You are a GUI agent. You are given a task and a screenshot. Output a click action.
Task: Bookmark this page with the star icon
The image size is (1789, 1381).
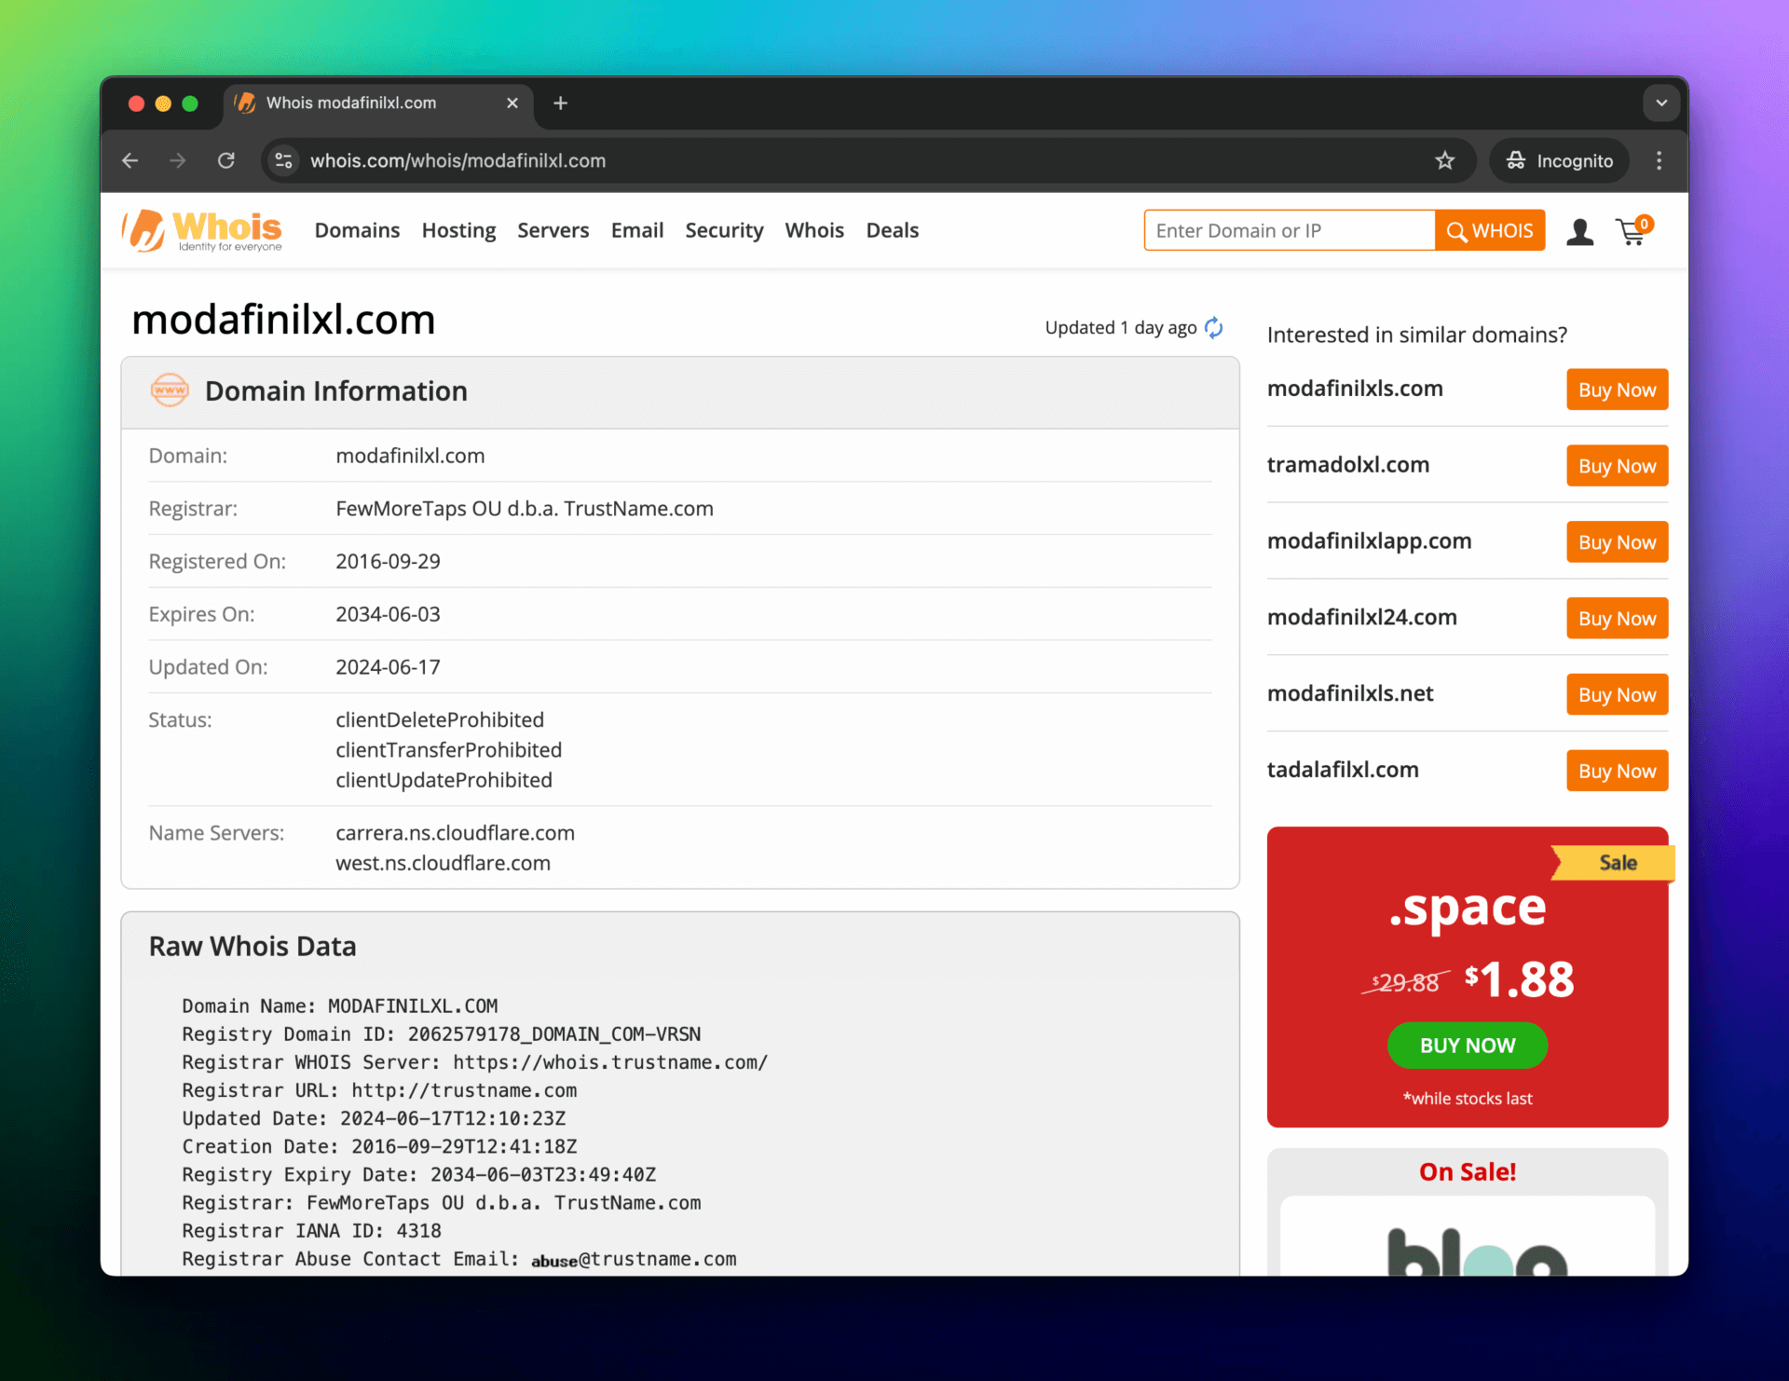tap(1444, 160)
